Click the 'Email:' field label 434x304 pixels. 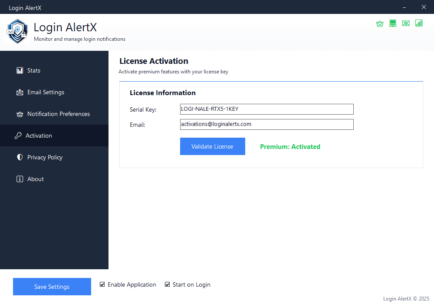click(137, 125)
